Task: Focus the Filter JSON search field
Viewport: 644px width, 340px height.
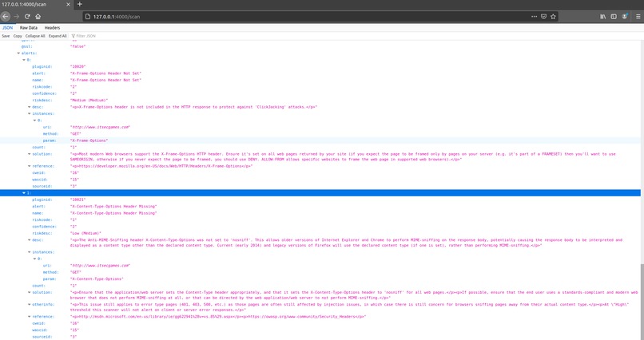Action: point(85,36)
